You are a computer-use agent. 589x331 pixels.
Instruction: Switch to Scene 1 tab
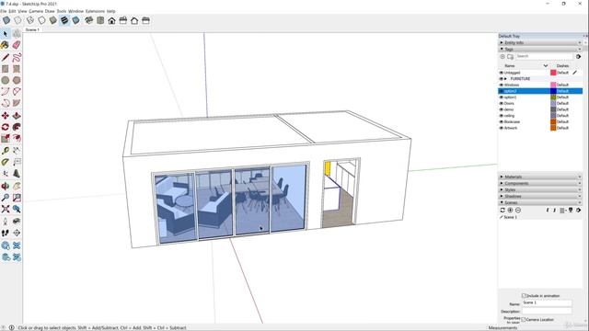[x=32, y=29]
